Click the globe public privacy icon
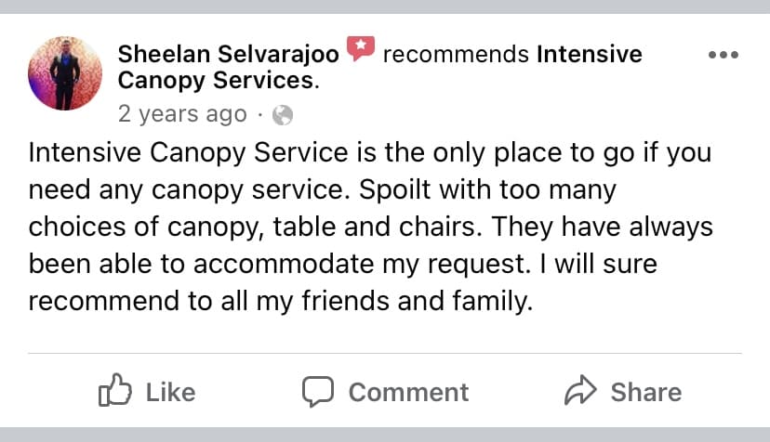This screenshot has height=442, width=770. coord(284,115)
